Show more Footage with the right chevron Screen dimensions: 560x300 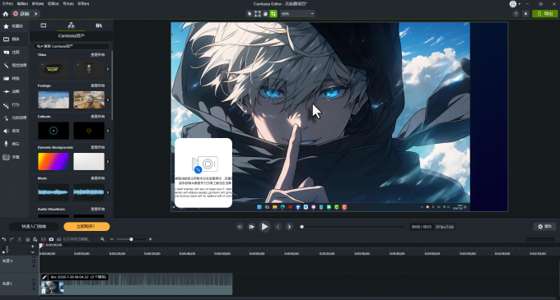pyautogui.click(x=108, y=100)
